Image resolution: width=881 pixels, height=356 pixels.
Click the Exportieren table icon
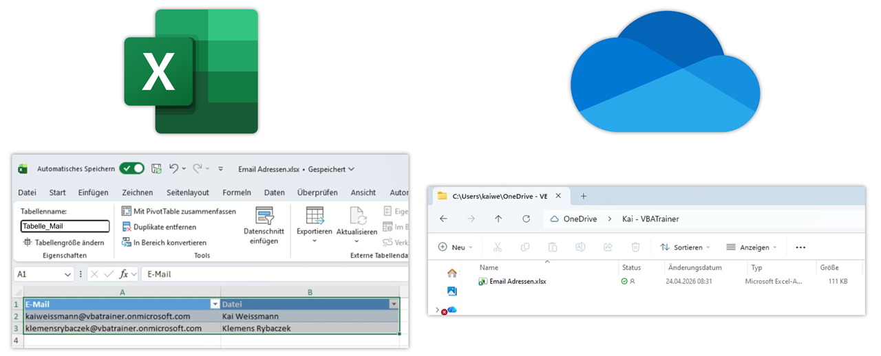pyautogui.click(x=315, y=216)
